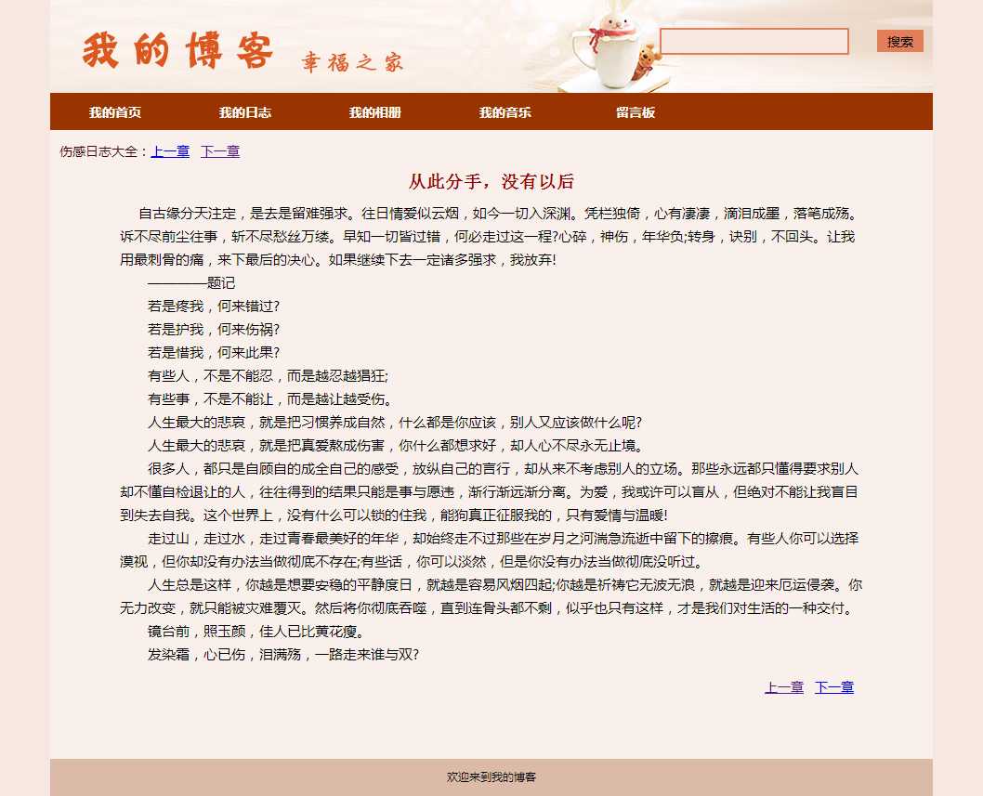
Task: Click the 我的博客 logo in the header
Action: [x=177, y=51]
